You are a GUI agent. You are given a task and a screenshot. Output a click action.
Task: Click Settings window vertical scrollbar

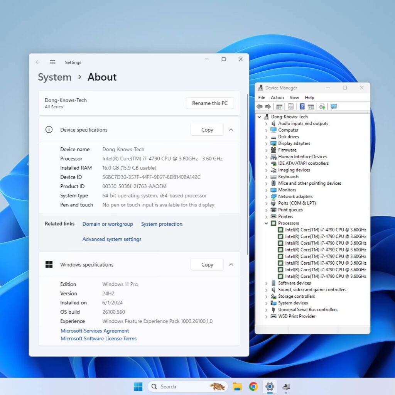click(x=248, y=174)
